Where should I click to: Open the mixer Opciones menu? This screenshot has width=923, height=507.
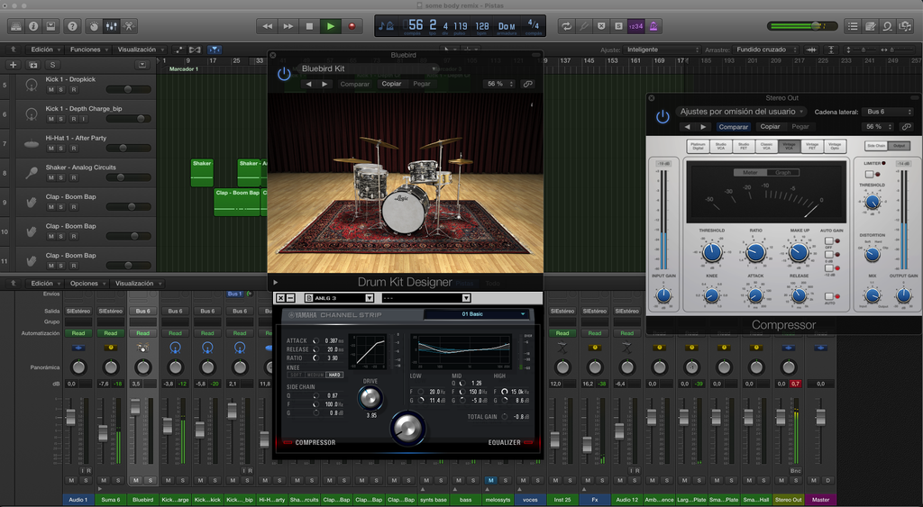coord(87,283)
